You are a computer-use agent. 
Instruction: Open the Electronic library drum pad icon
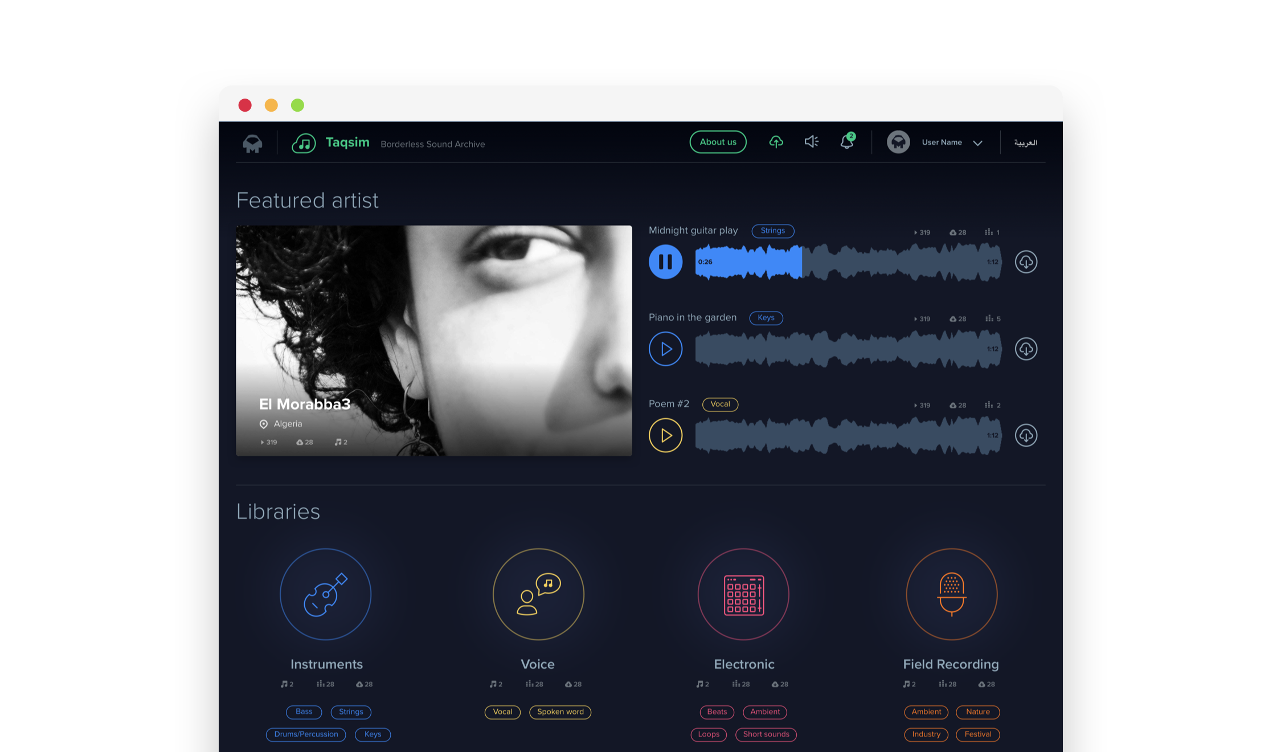[x=743, y=594]
